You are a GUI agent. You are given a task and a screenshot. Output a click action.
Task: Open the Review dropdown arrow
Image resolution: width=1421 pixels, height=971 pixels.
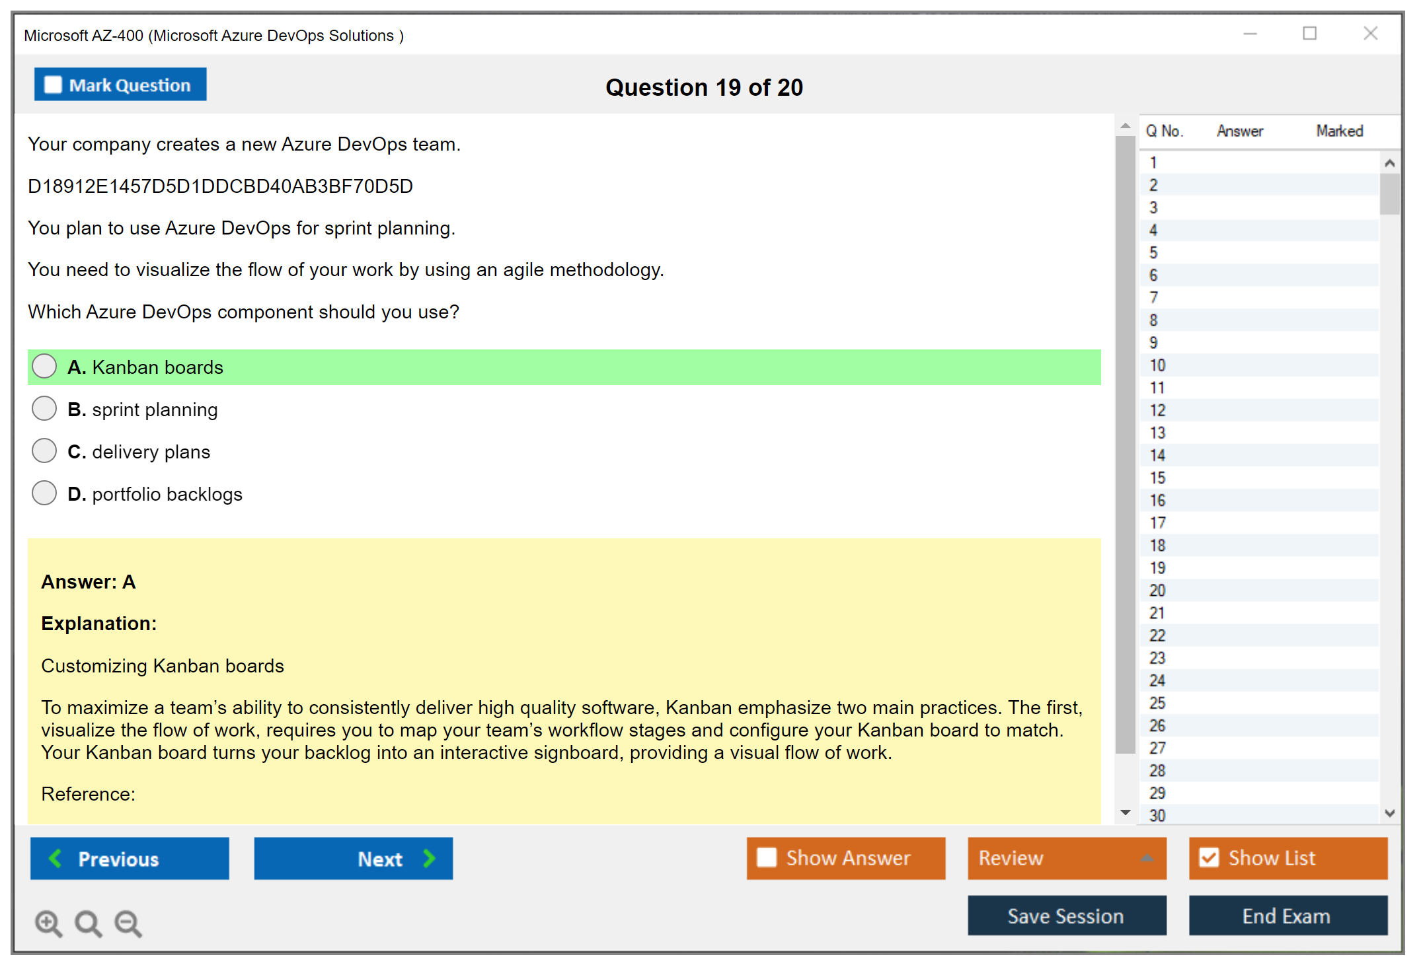(x=1147, y=857)
